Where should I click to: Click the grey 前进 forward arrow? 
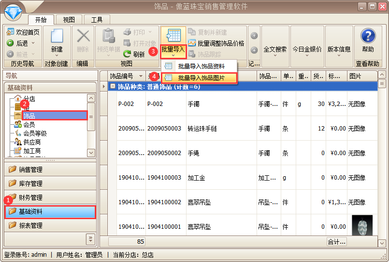[10, 54]
